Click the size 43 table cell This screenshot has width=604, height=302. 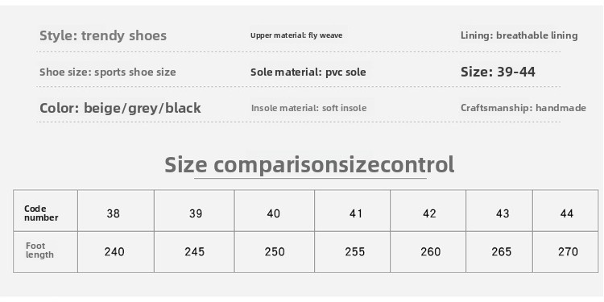(x=499, y=211)
